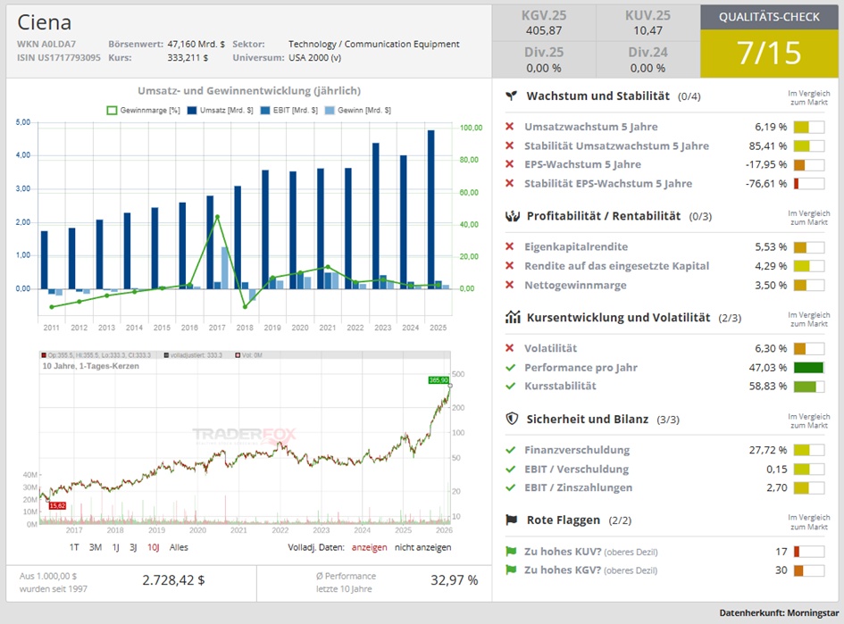Click the red X next to Eigenkapitalrendite
The image size is (844, 624).
[x=510, y=247]
